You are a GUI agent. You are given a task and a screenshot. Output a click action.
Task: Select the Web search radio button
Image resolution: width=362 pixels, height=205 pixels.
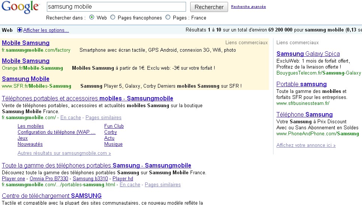[92, 17]
